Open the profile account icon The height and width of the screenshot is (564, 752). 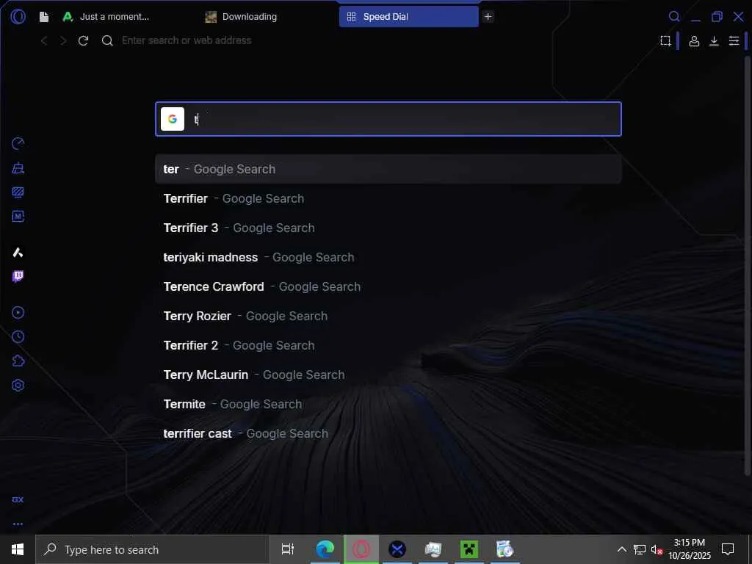[694, 41]
